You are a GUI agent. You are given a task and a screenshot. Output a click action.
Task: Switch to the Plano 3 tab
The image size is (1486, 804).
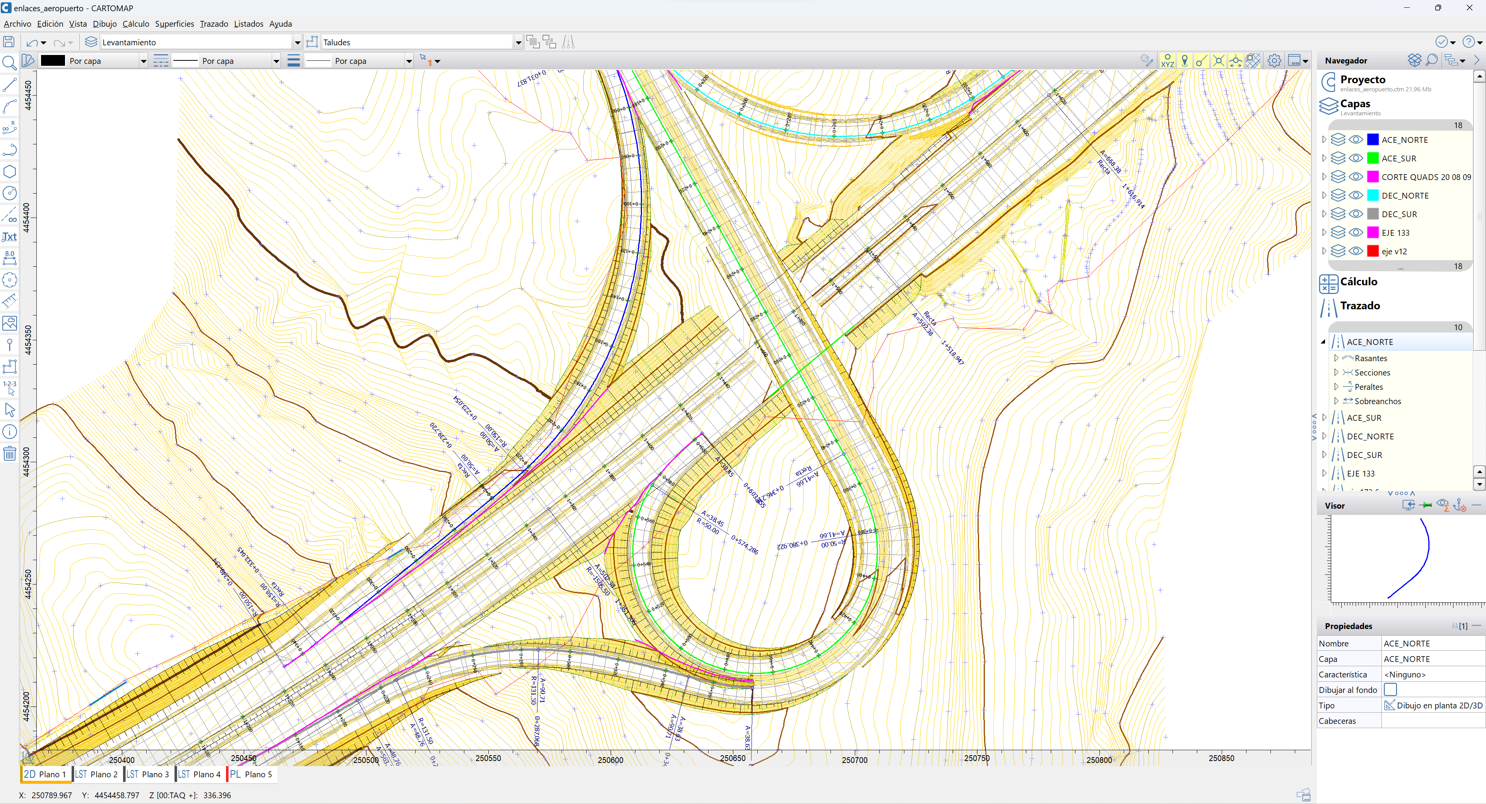point(148,774)
